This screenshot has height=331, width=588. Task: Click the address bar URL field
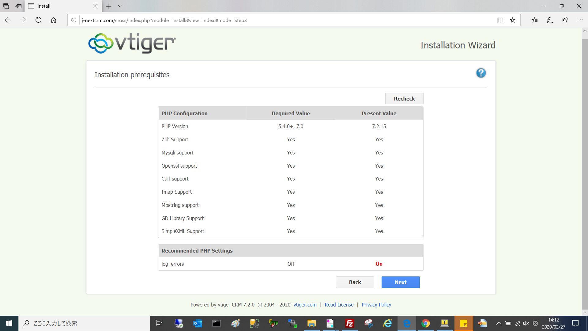click(288, 20)
